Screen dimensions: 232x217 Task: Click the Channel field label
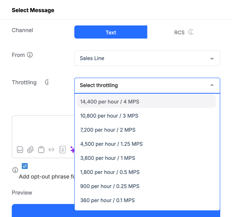tap(22, 30)
